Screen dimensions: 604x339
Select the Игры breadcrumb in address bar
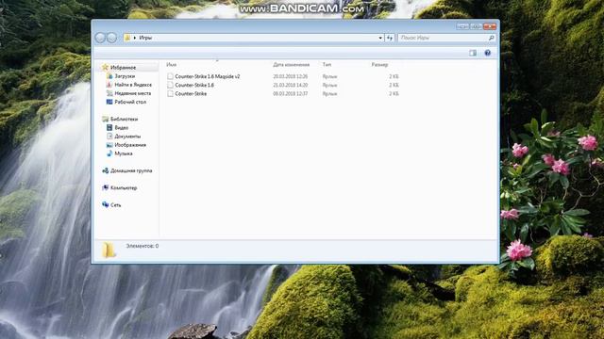(x=145, y=38)
